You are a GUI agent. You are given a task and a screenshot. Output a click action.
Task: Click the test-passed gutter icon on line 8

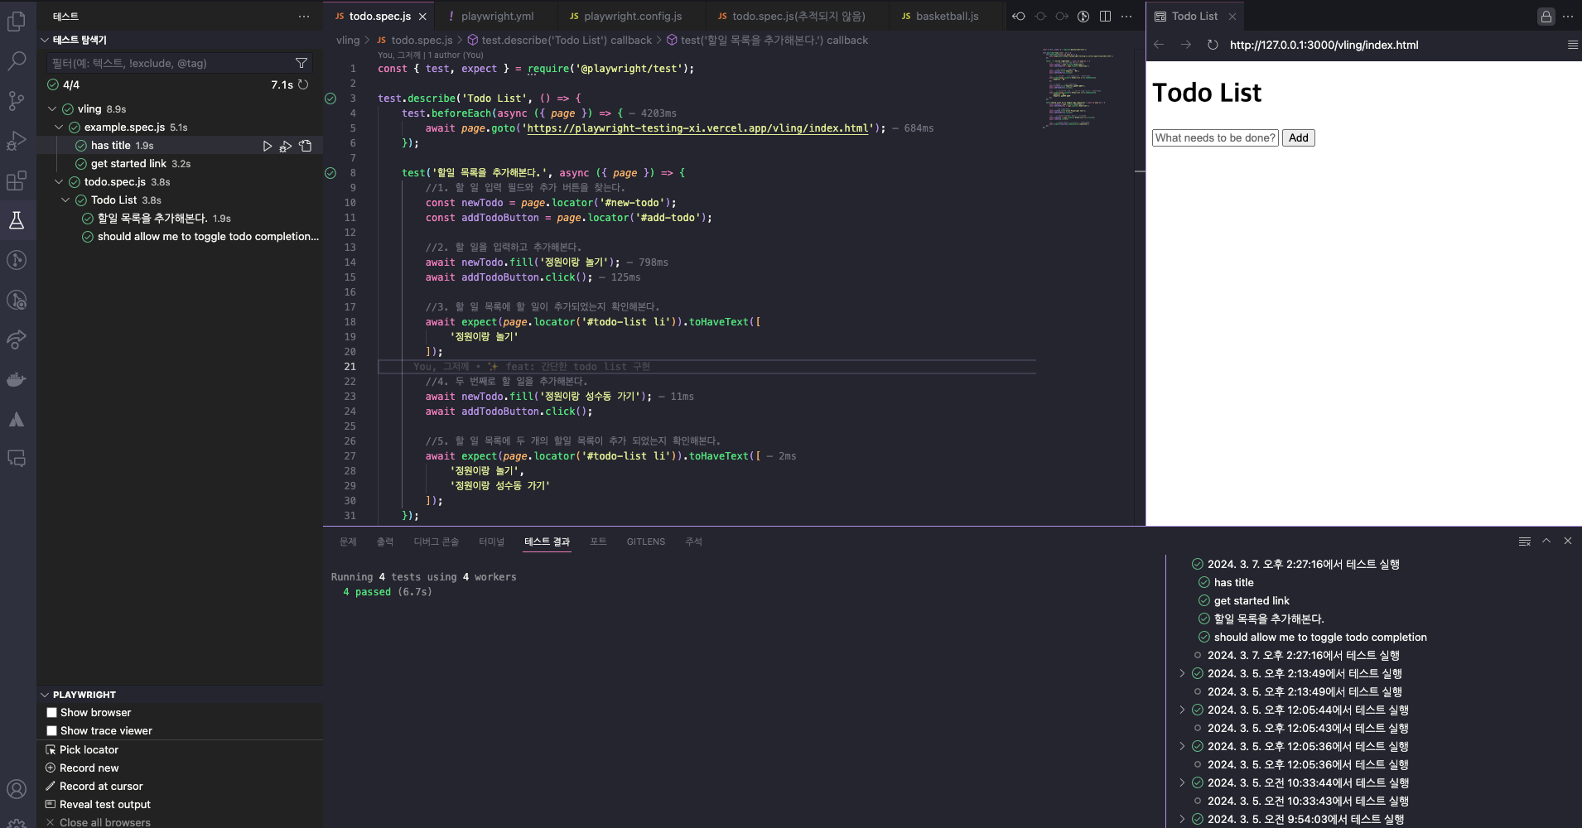pos(330,173)
